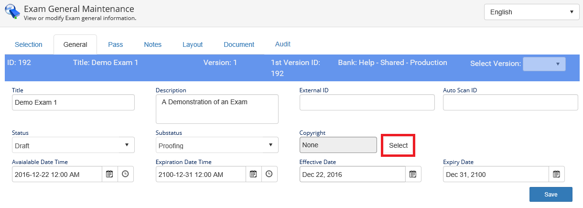Go to the Layout tab

[193, 44]
